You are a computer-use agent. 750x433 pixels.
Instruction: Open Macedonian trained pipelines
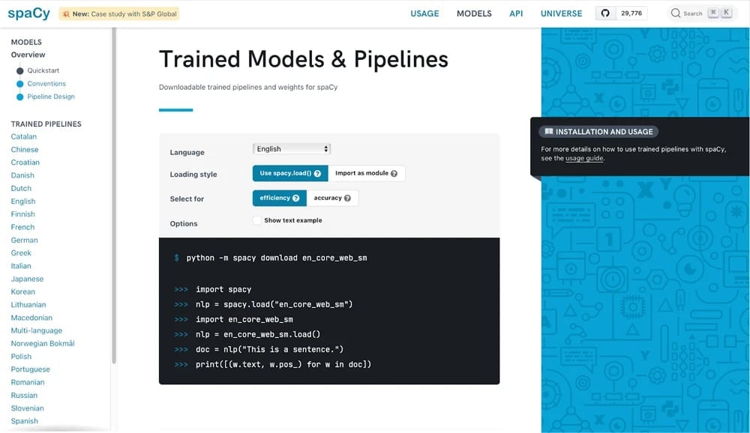point(31,318)
